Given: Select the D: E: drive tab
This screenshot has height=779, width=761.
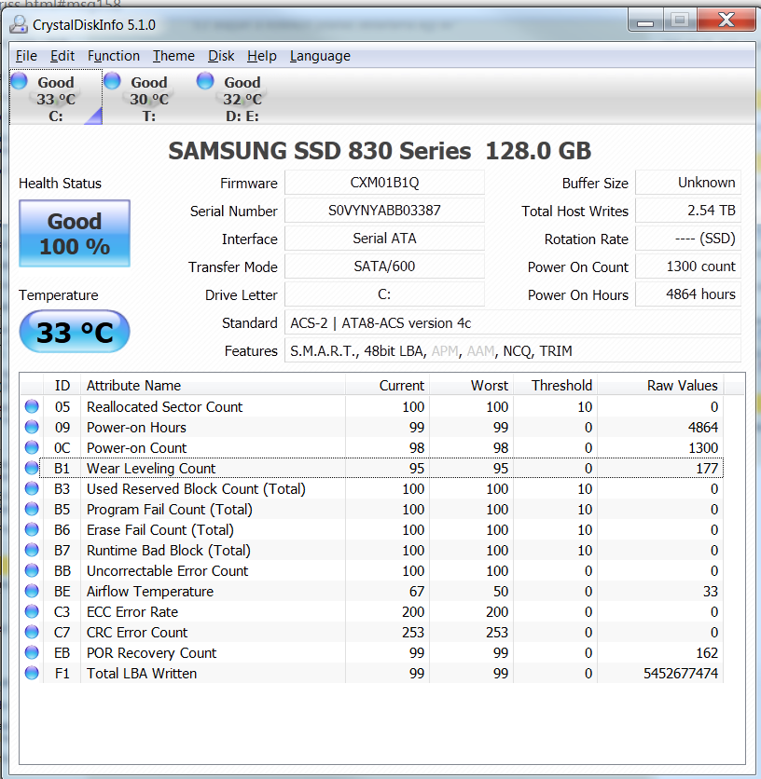Looking at the screenshot, I should pyautogui.click(x=242, y=97).
